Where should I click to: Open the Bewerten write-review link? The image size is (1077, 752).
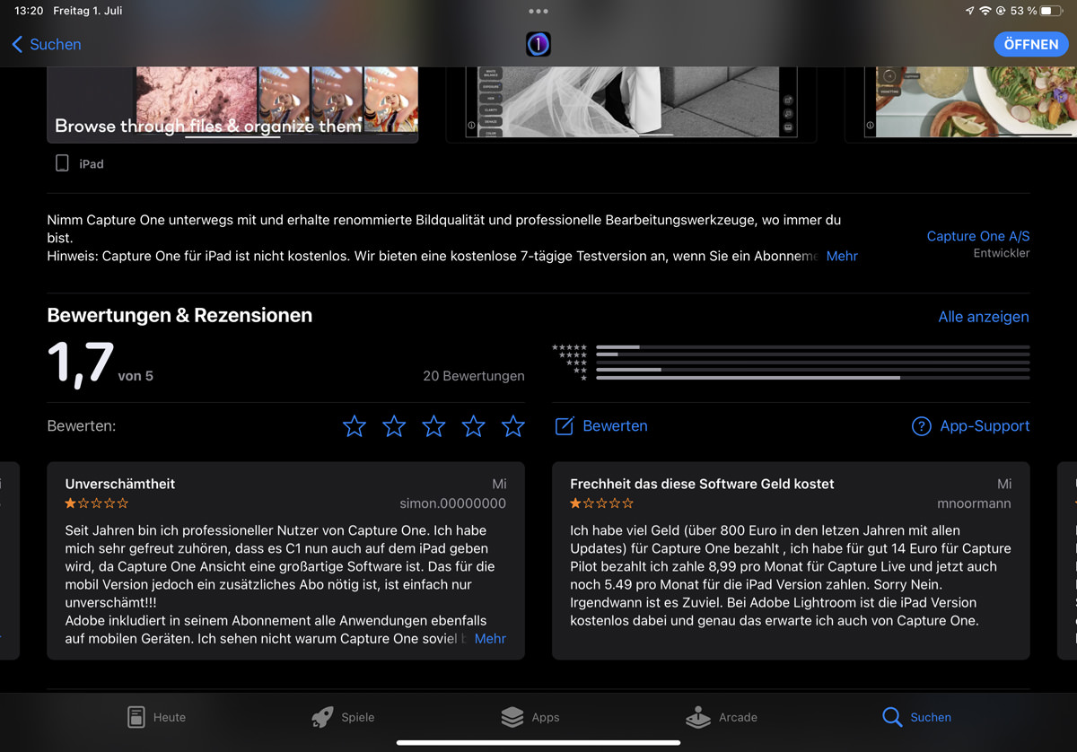(615, 426)
